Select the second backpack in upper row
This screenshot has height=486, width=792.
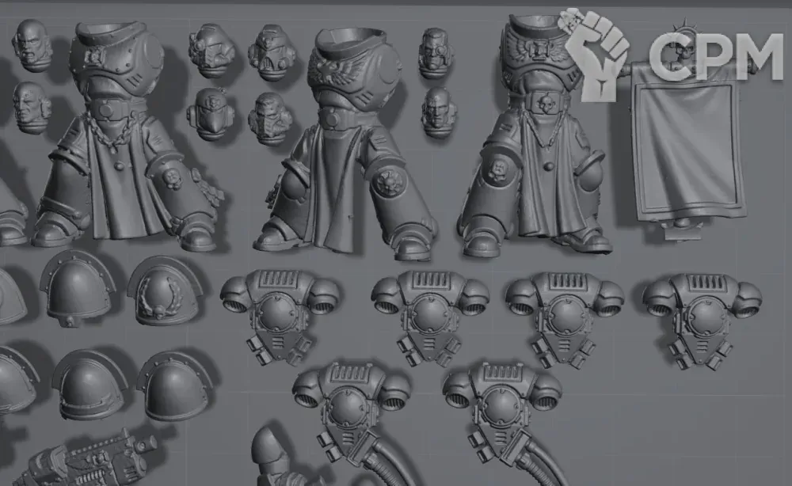(x=428, y=313)
